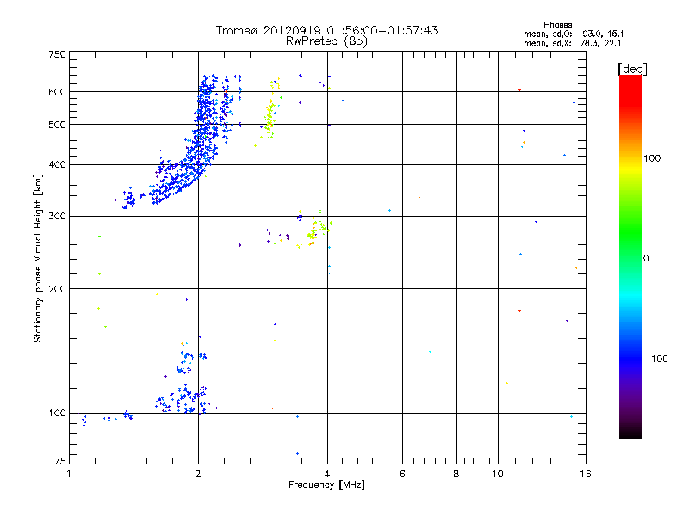
Task: Click y-axis tick label '500'
Action: [57, 125]
